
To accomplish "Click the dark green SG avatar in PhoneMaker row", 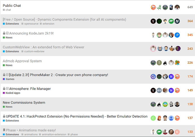I will [x=159, y=76].
